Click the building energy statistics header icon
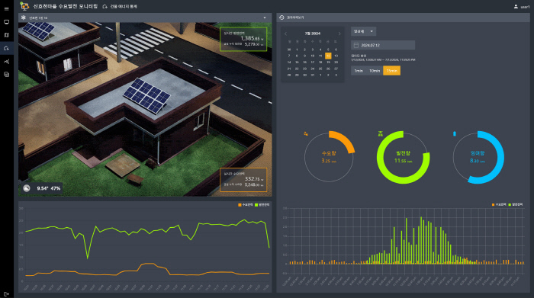 [105, 6]
